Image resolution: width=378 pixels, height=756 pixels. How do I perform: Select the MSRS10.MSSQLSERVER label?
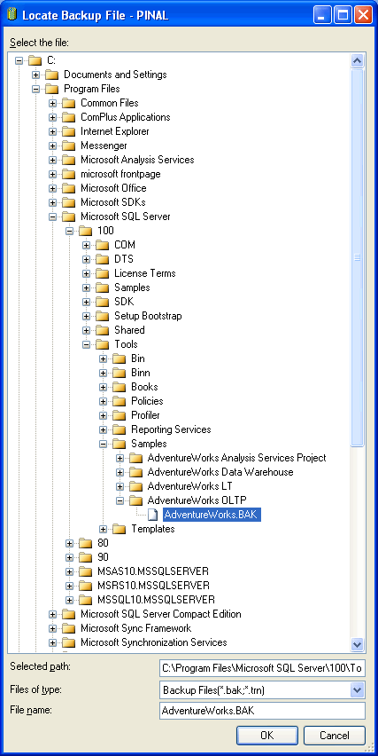click(153, 586)
